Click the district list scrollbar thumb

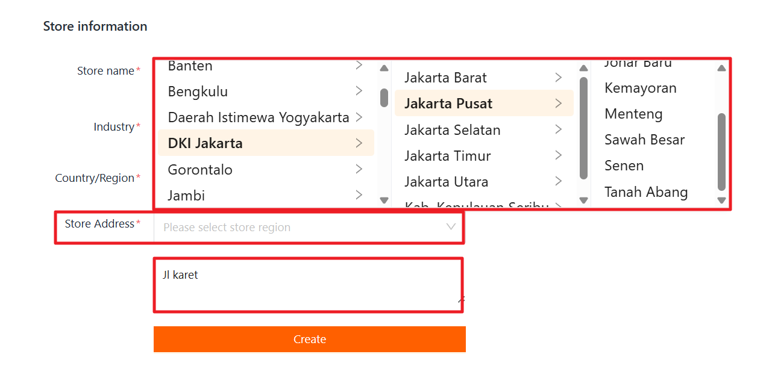(721, 152)
